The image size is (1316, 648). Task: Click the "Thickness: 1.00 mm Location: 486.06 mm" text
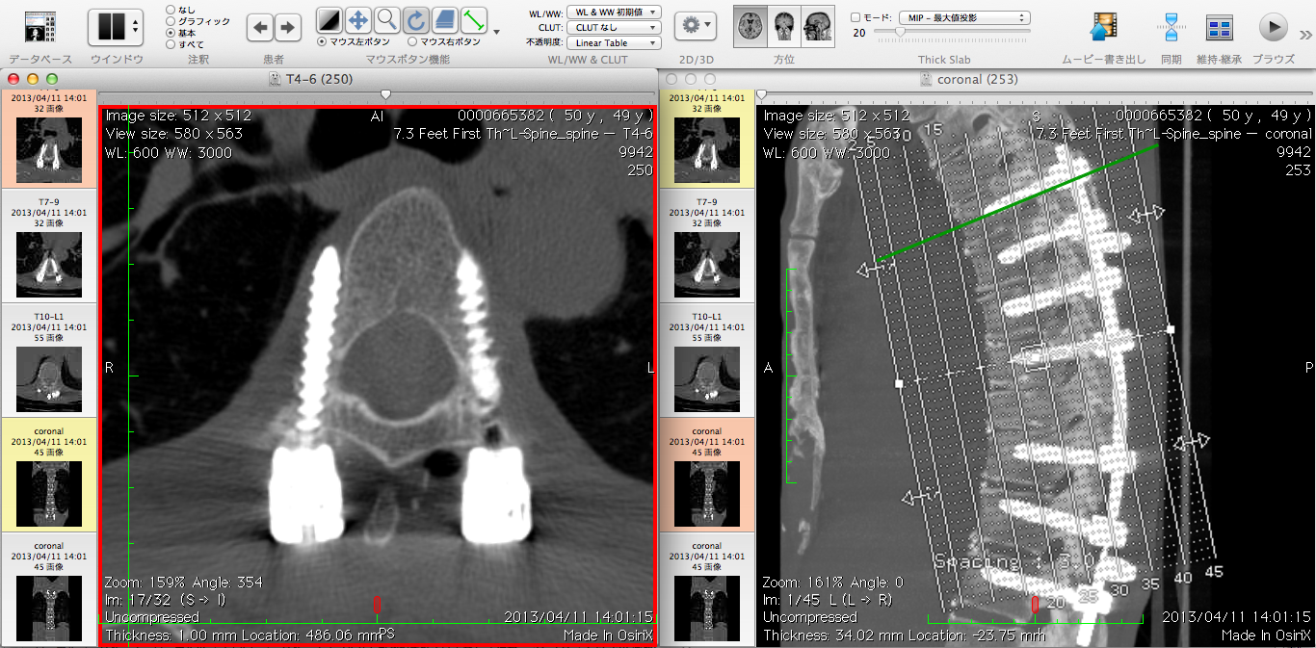pyautogui.click(x=243, y=635)
